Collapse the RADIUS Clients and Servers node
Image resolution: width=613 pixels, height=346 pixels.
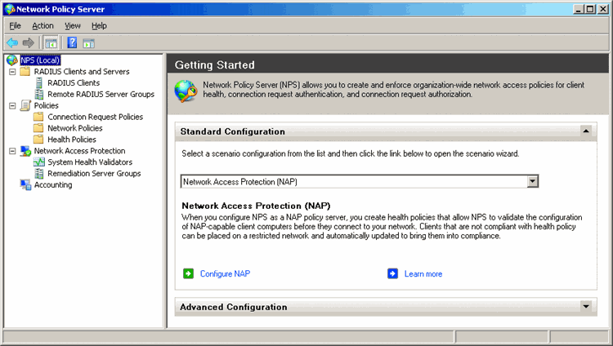coord(12,72)
